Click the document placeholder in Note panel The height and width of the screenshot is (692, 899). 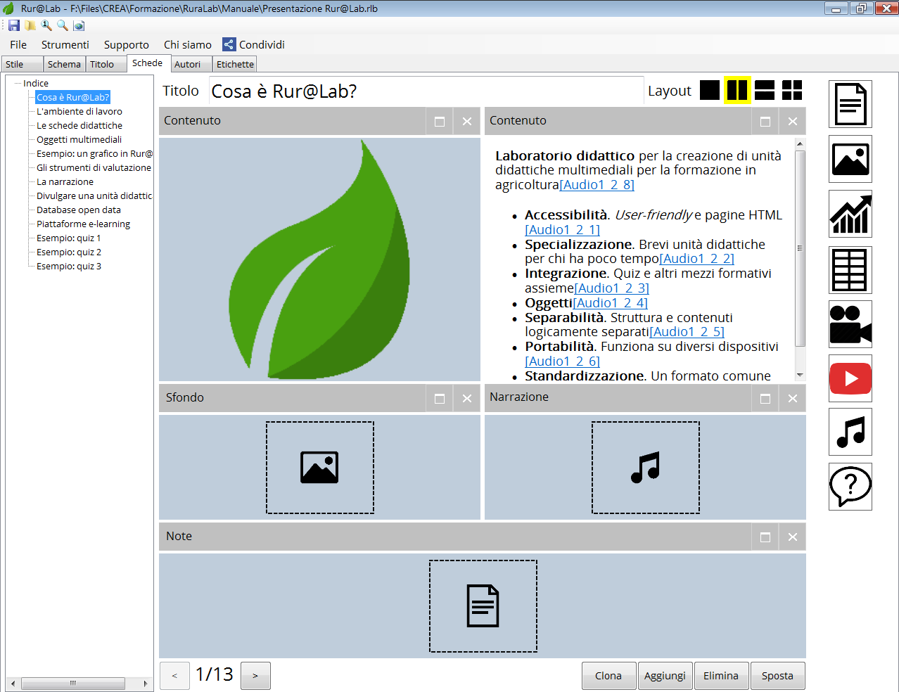[483, 606]
